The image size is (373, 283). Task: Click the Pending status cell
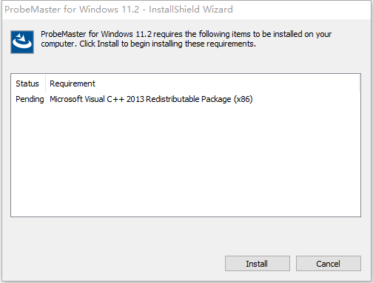tap(30, 99)
